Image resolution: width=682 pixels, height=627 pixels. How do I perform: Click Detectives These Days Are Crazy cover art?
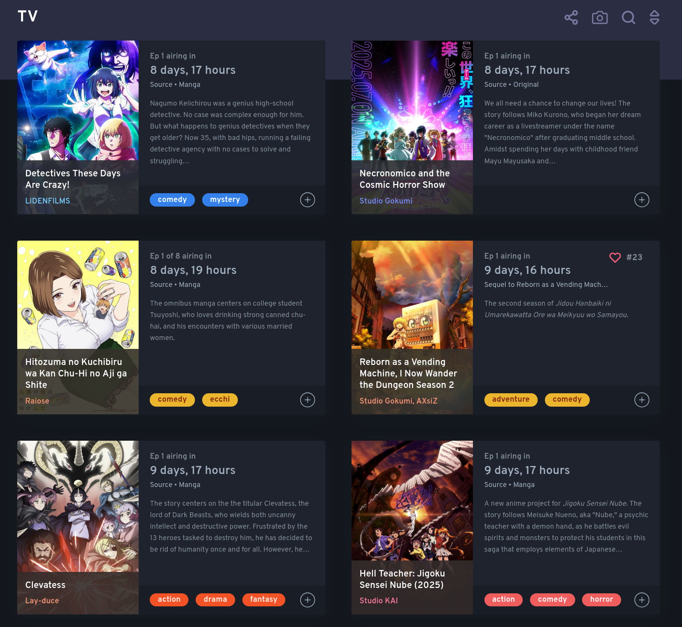click(78, 100)
